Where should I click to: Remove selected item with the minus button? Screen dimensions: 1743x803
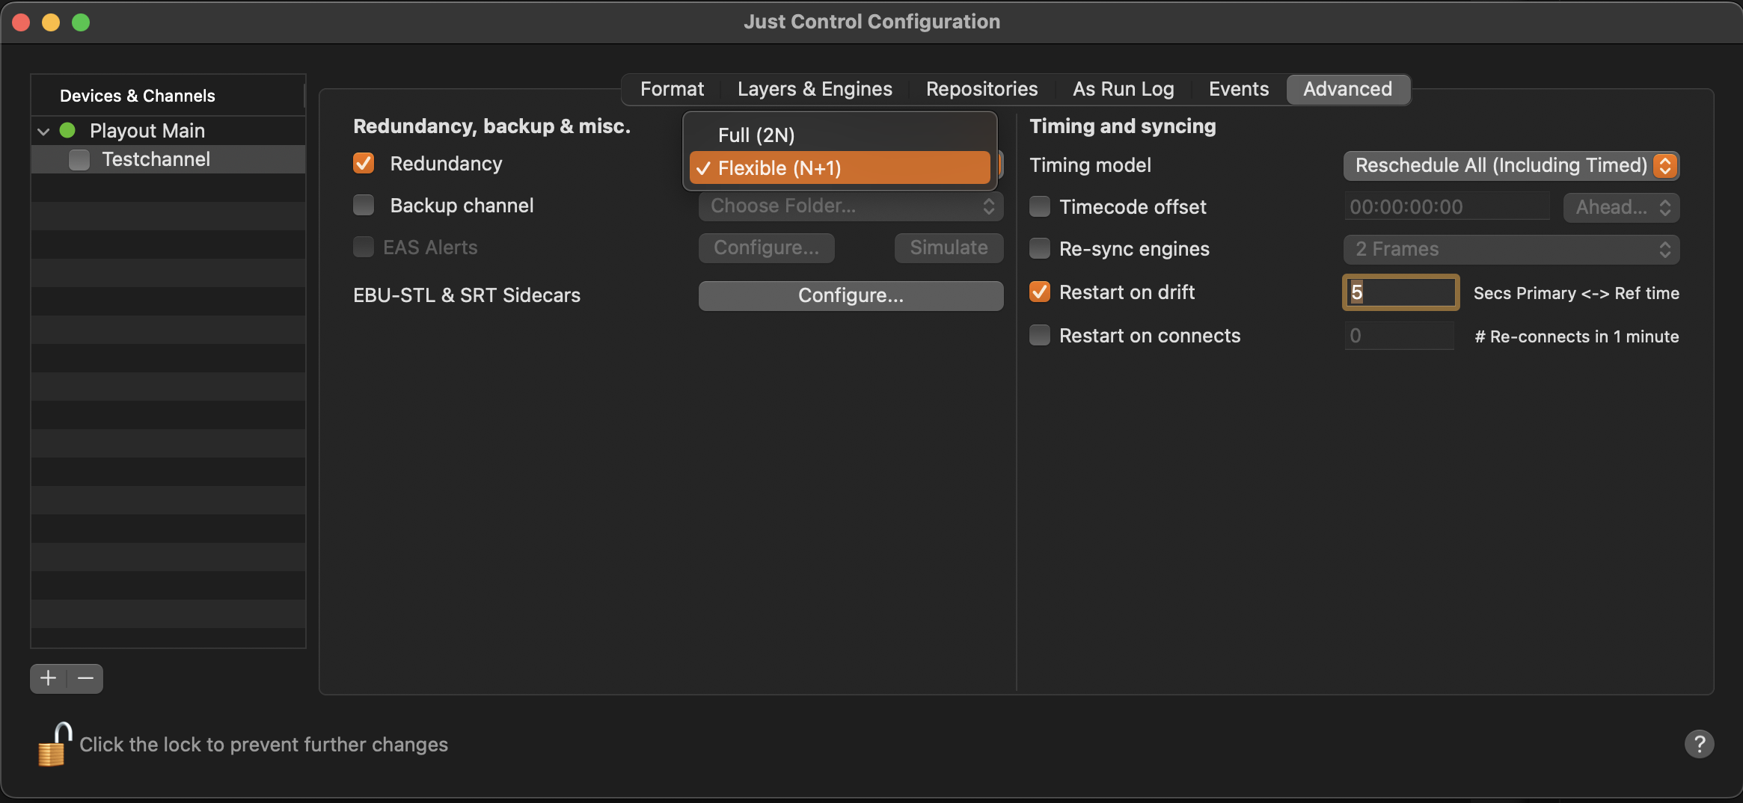tap(85, 678)
